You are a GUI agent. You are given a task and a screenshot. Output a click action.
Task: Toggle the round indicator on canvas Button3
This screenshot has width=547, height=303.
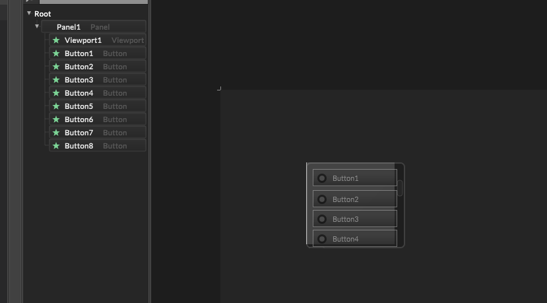[322, 219]
